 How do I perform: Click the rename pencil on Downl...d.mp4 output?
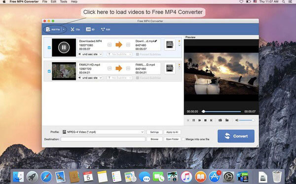click(x=156, y=41)
